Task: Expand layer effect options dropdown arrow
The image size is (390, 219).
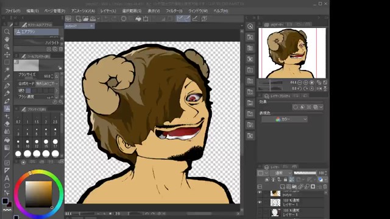Action: 321,107
